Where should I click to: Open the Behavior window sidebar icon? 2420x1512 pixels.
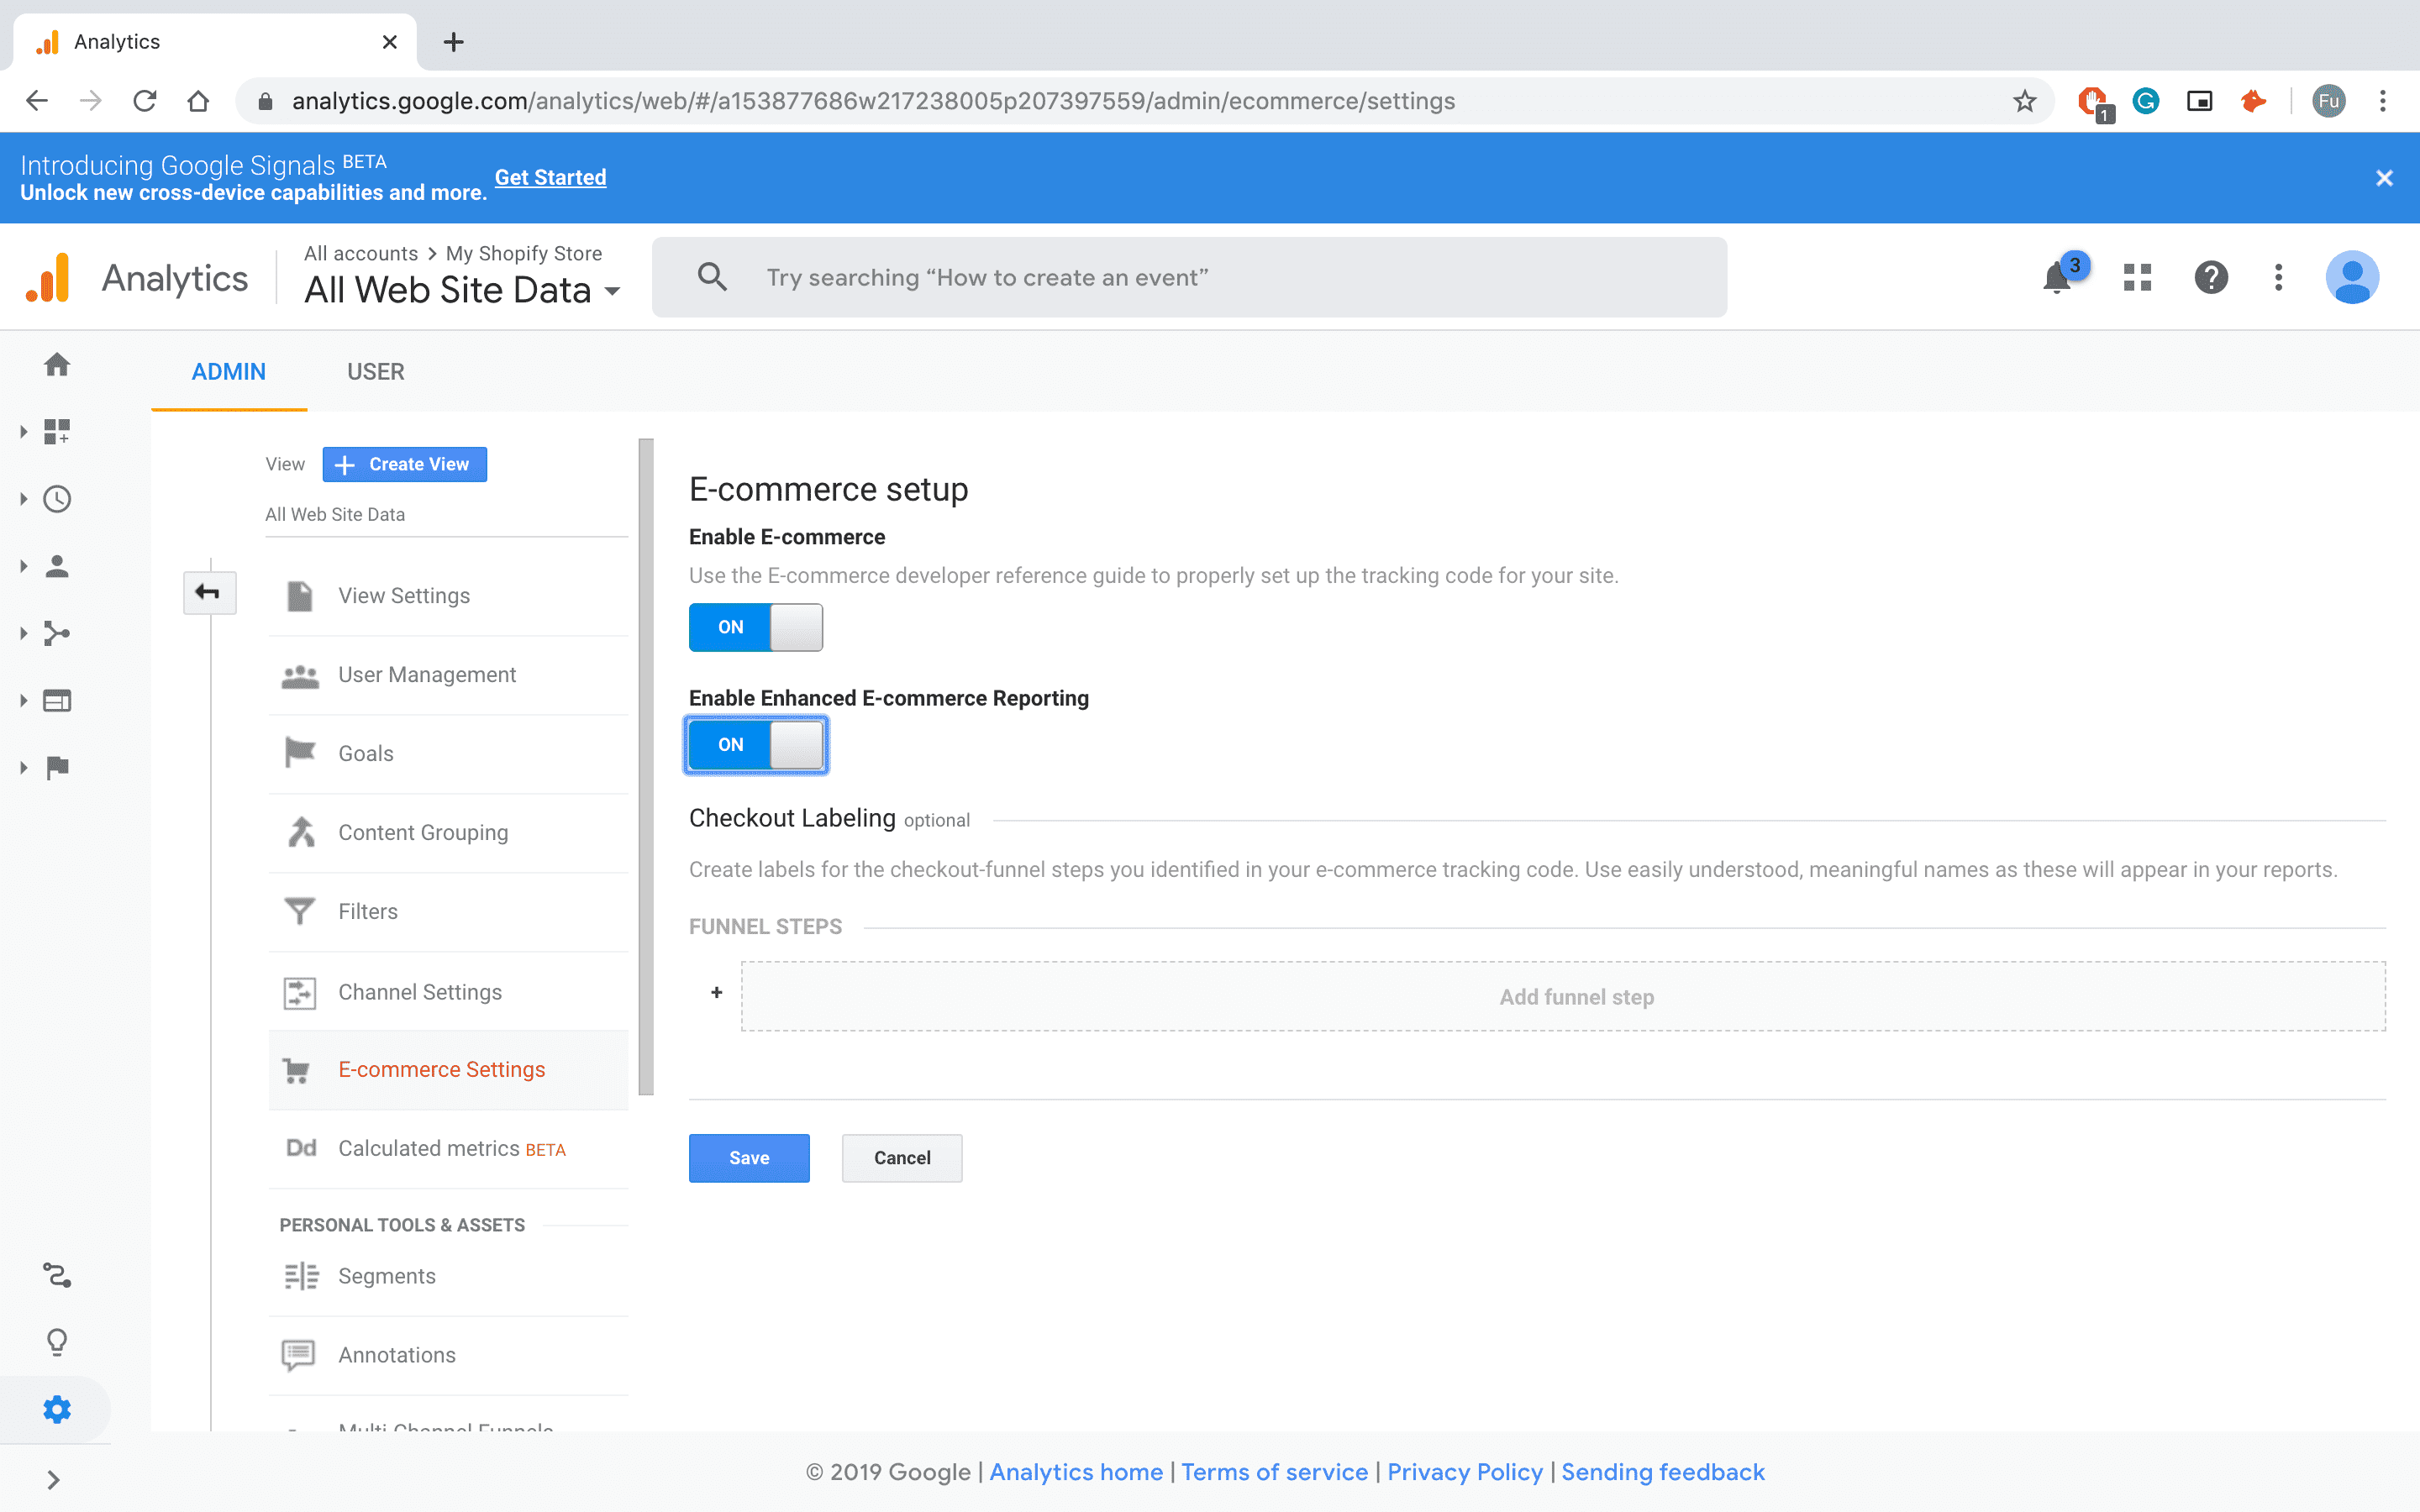57,700
